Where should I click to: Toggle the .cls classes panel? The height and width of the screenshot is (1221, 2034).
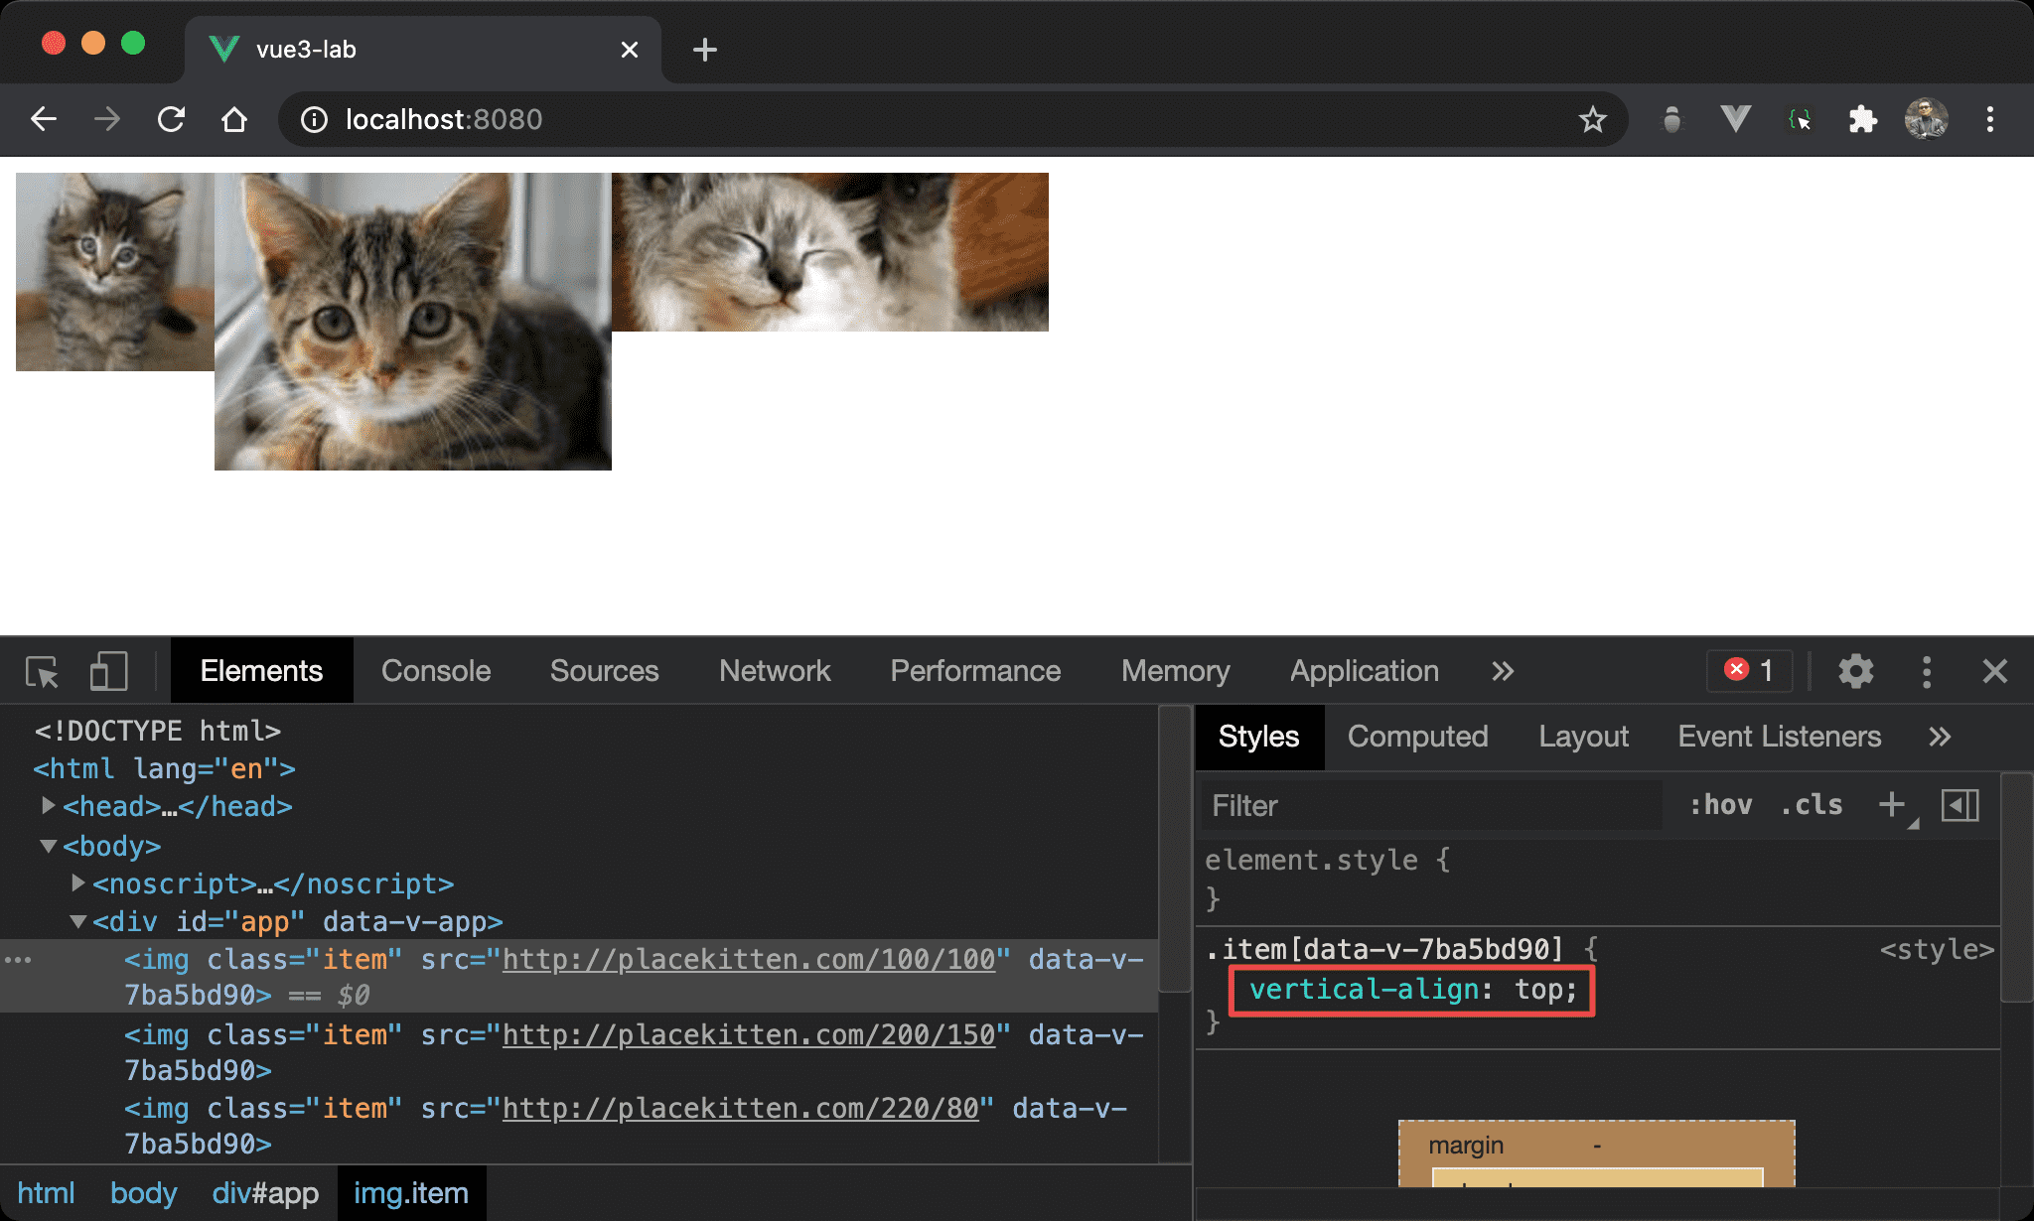click(x=1813, y=805)
